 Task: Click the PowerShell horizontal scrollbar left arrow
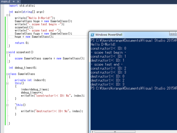[93, 132]
